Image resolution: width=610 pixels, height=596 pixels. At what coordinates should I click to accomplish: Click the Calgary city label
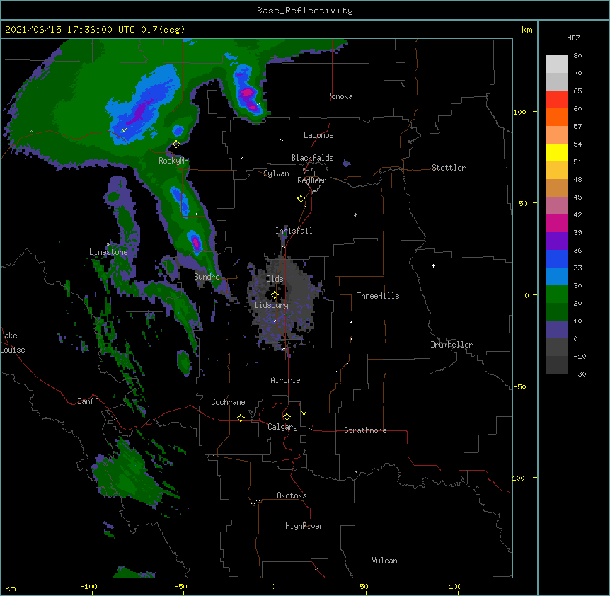coord(282,427)
